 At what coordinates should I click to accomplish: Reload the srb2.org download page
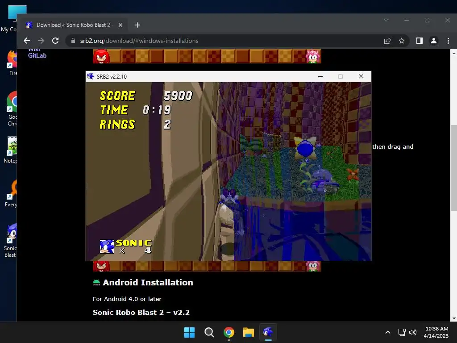[55, 41]
